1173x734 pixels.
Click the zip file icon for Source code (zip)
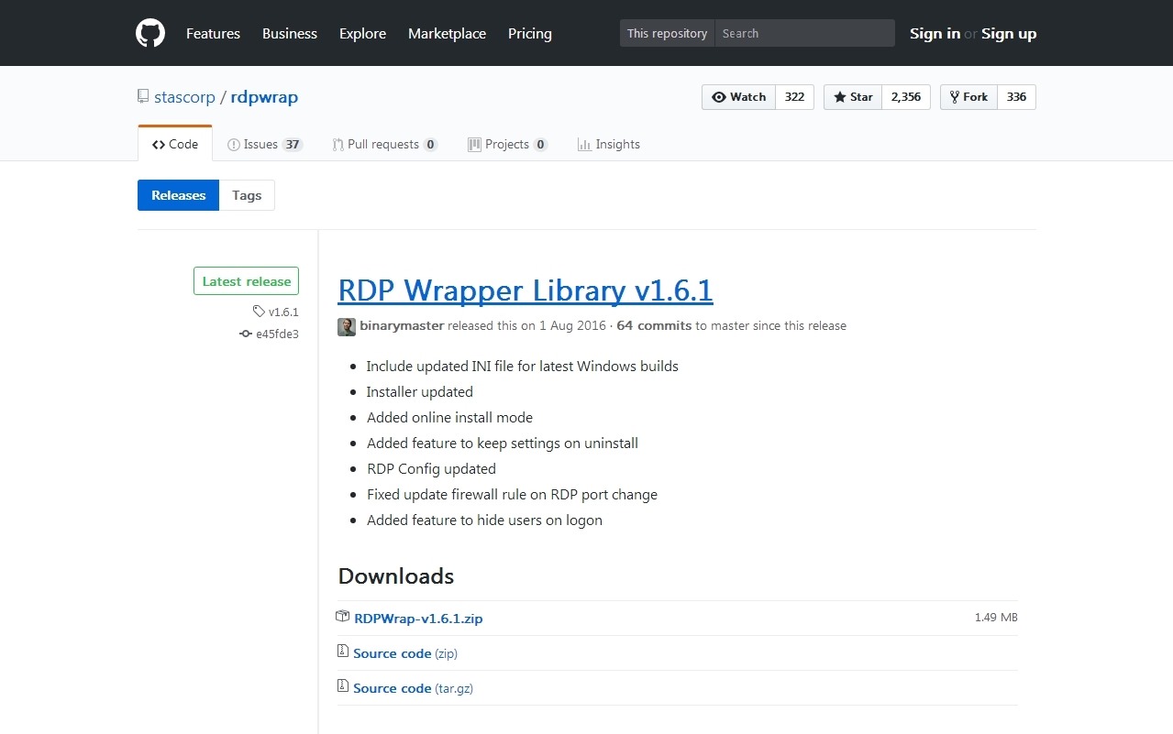pos(343,652)
